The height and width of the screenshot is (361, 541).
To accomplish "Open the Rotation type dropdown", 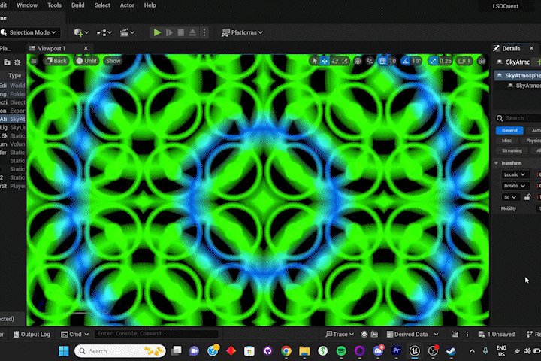I will coord(515,186).
